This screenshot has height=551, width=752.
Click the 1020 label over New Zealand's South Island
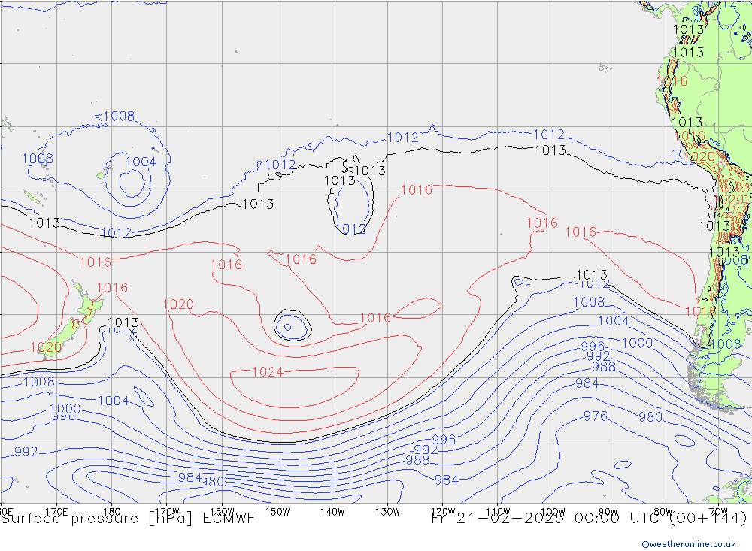pos(46,347)
